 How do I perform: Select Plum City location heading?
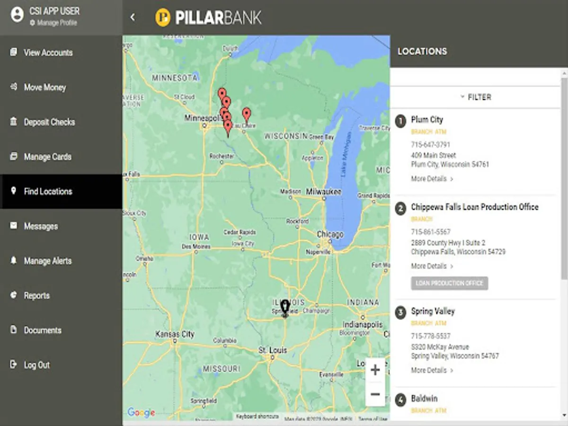coord(427,120)
